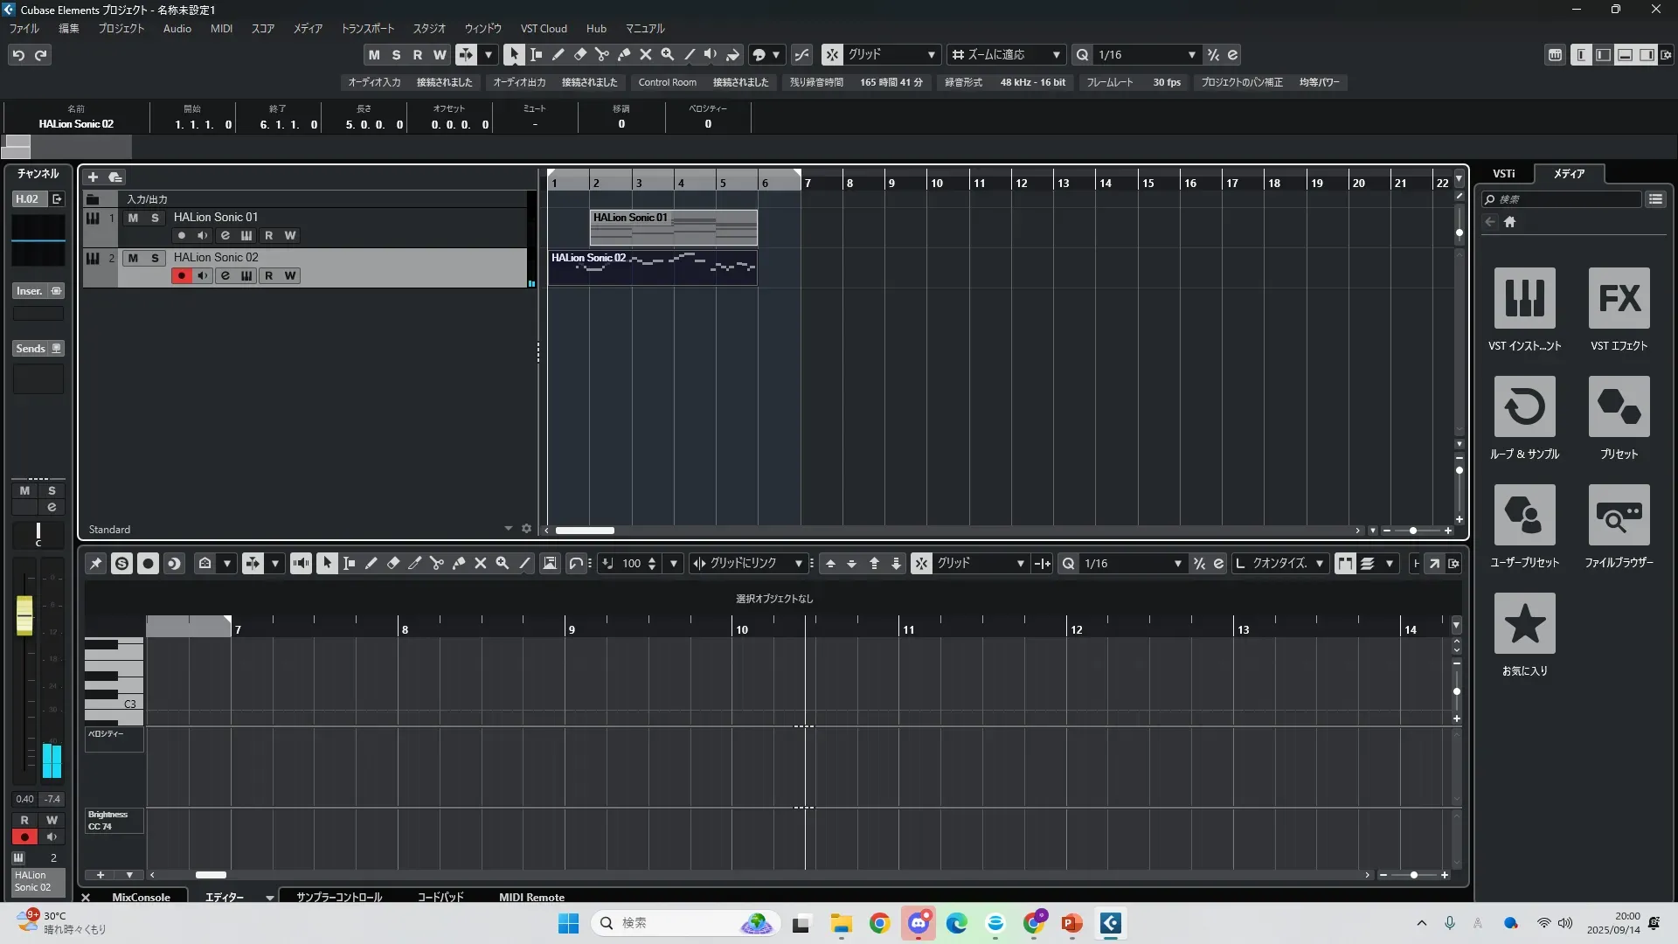This screenshot has height=944, width=1678.
Task: Open the Favorites star tile
Action: pyautogui.click(x=1524, y=623)
